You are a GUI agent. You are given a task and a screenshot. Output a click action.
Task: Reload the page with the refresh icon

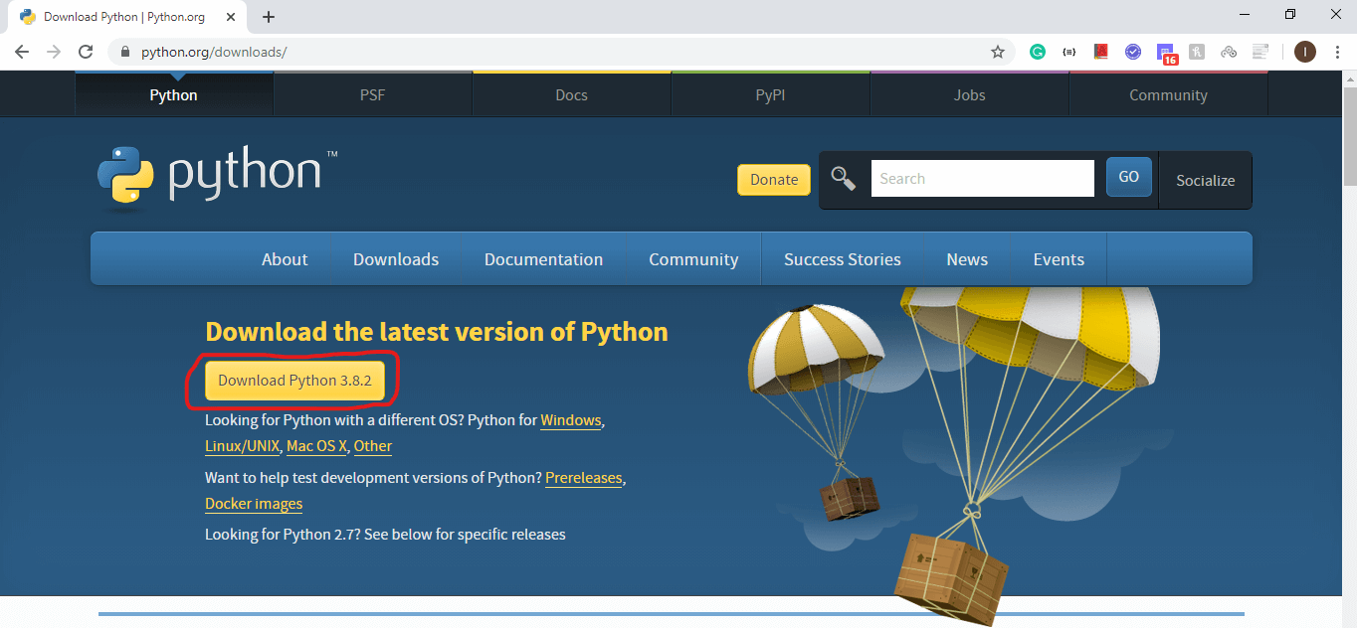click(86, 52)
